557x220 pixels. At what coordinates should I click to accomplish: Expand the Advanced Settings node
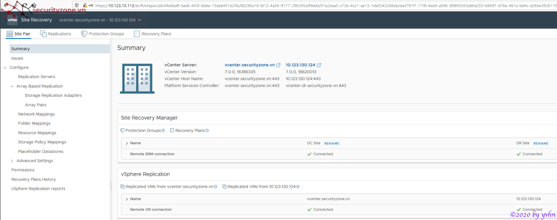12,161
